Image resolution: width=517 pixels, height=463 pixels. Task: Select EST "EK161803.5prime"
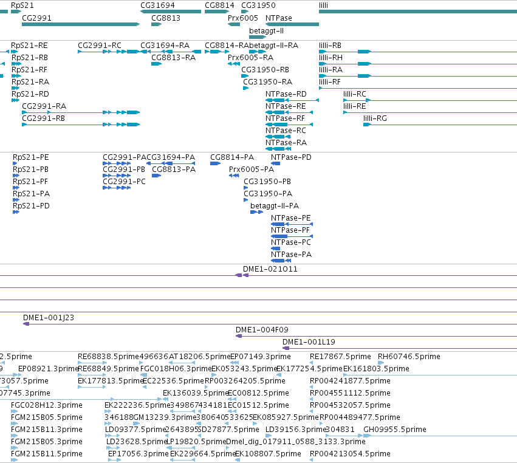[x=376, y=369]
